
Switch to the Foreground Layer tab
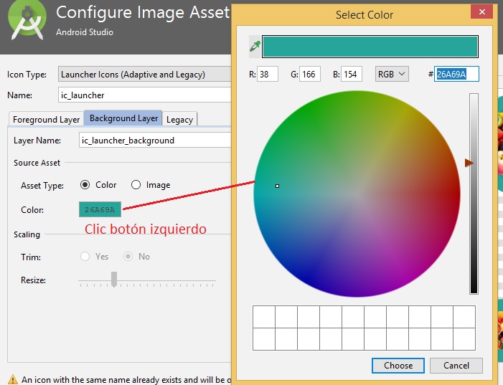coord(47,119)
